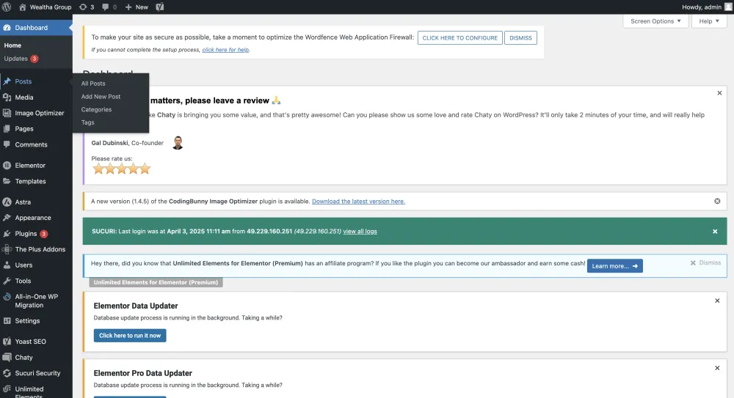The height and width of the screenshot is (398, 734).
Task: Open the click here for help link
Action: pyautogui.click(x=225, y=50)
